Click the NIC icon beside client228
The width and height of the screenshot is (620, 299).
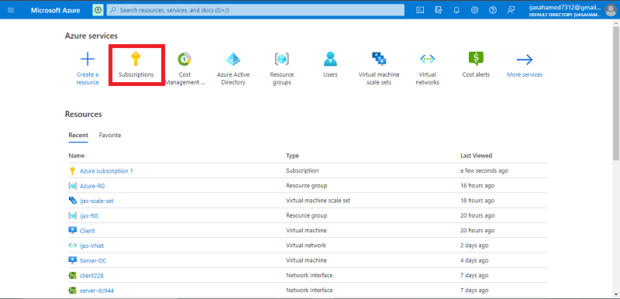(72, 275)
